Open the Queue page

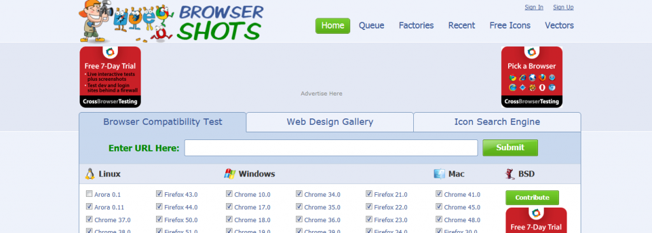click(371, 25)
